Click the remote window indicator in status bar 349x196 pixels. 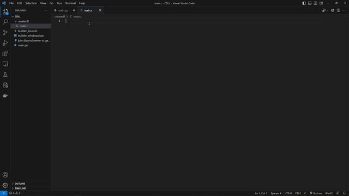click(4, 193)
